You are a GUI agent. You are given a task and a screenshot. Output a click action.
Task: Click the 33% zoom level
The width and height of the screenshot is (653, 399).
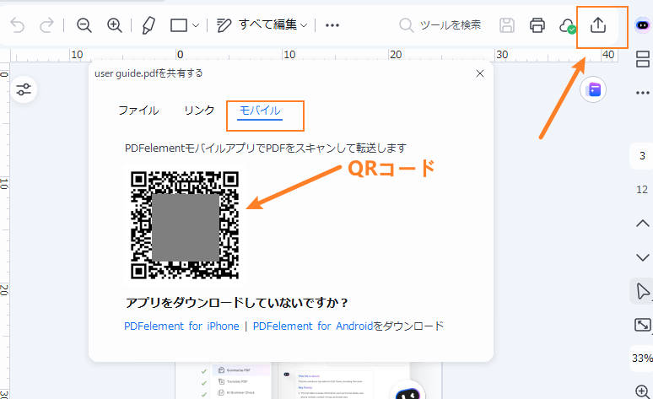[642, 359]
